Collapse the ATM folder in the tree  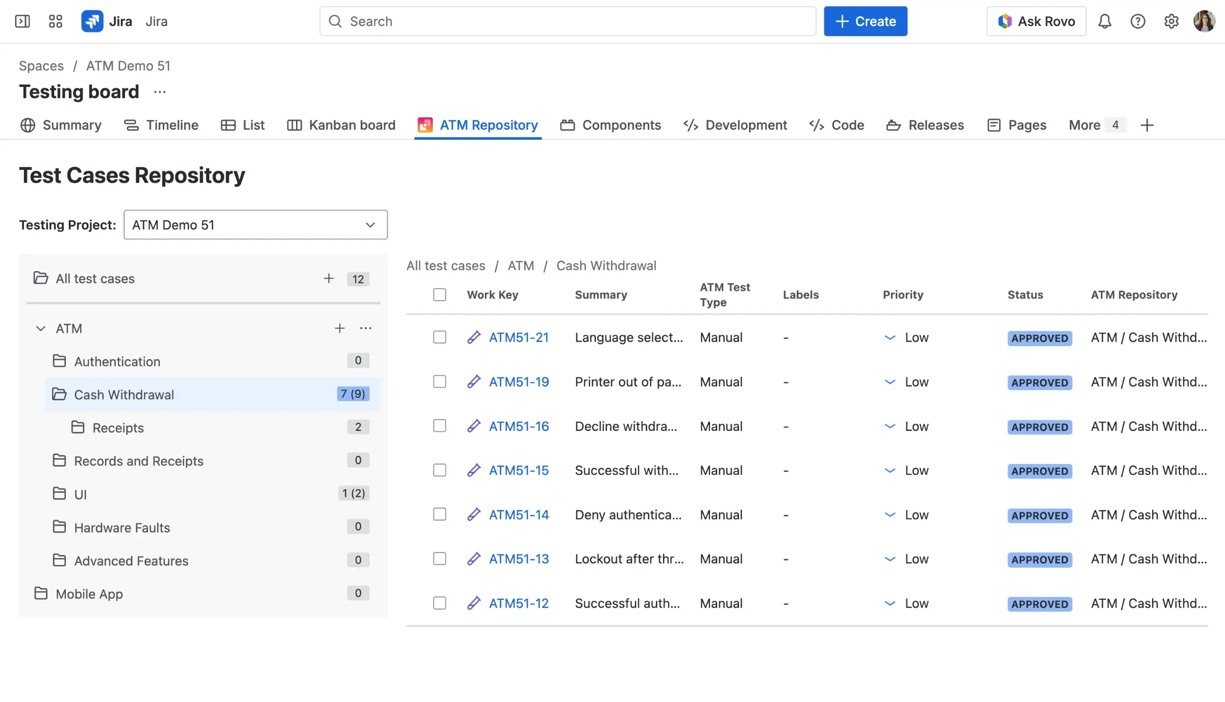[x=40, y=328]
